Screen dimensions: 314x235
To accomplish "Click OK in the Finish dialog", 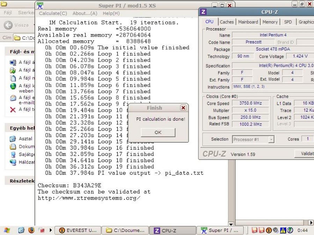I will [x=158, y=132].
